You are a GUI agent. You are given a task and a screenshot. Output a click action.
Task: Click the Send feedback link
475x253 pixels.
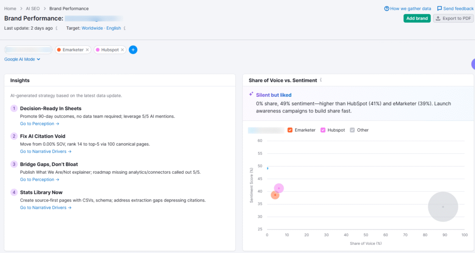click(x=455, y=8)
